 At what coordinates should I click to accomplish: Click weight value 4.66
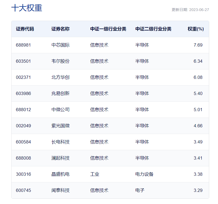point(198,126)
